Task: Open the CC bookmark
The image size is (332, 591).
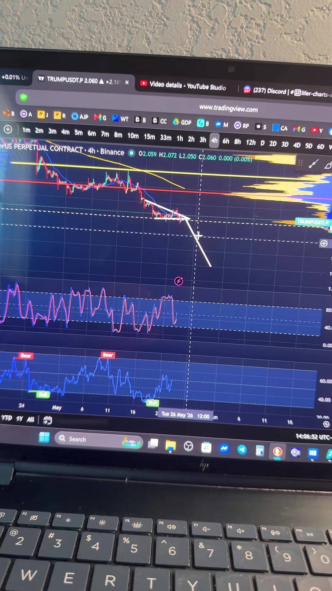Action: [160, 121]
